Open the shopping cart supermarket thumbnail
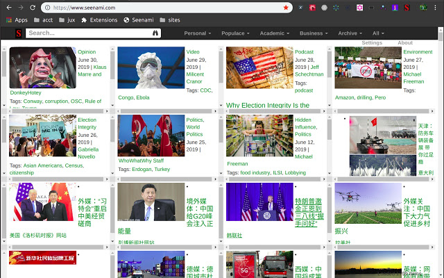The height and width of the screenshot is (278, 444). (x=259, y=136)
